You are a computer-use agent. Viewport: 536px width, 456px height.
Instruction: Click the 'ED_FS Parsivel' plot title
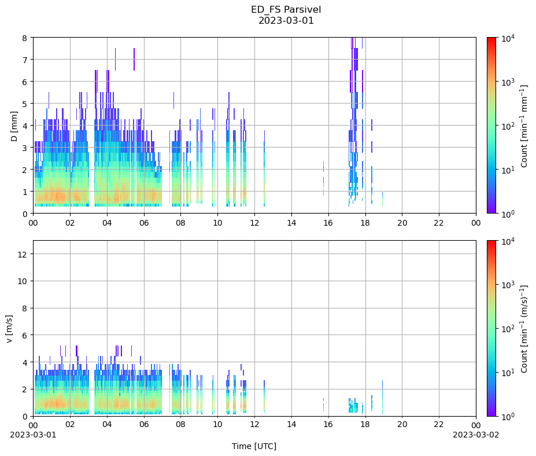tap(286, 9)
